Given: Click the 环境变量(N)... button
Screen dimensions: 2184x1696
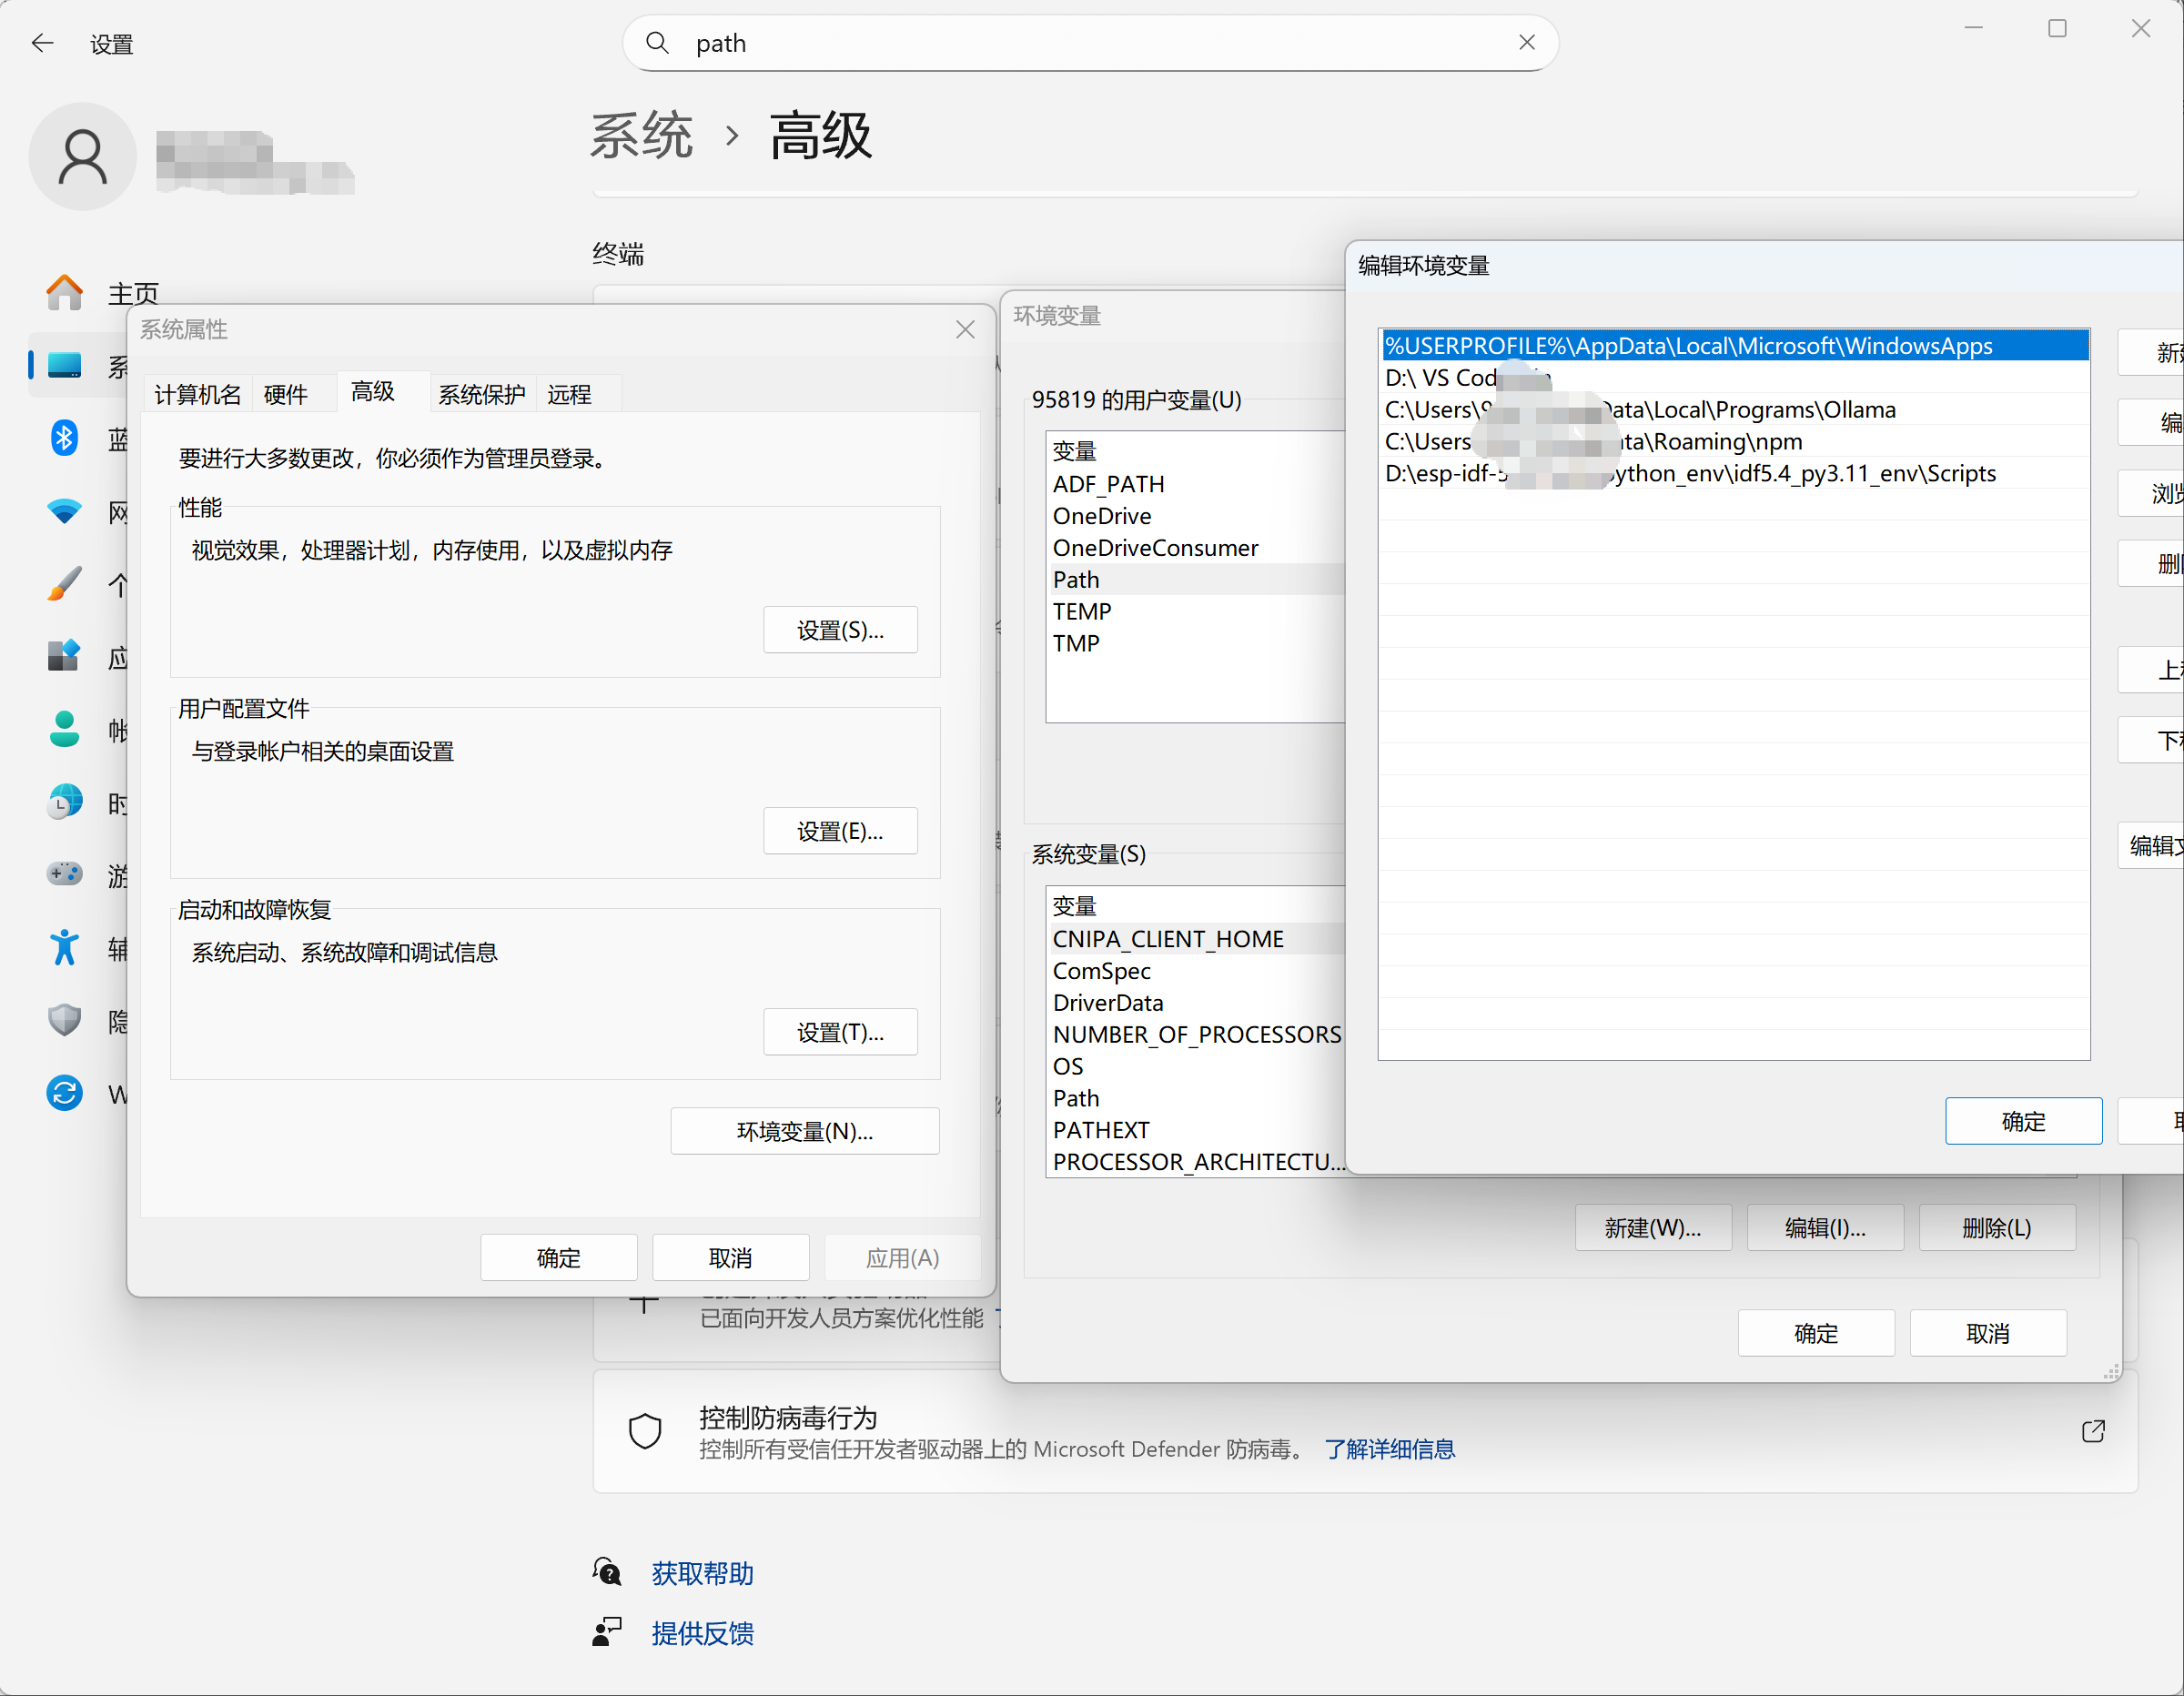Looking at the screenshot, I should pyautogui.click(x=804, y=1131).
